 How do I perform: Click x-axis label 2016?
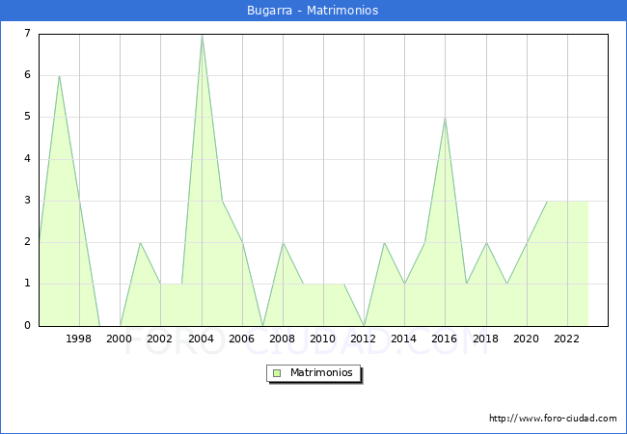445,339
